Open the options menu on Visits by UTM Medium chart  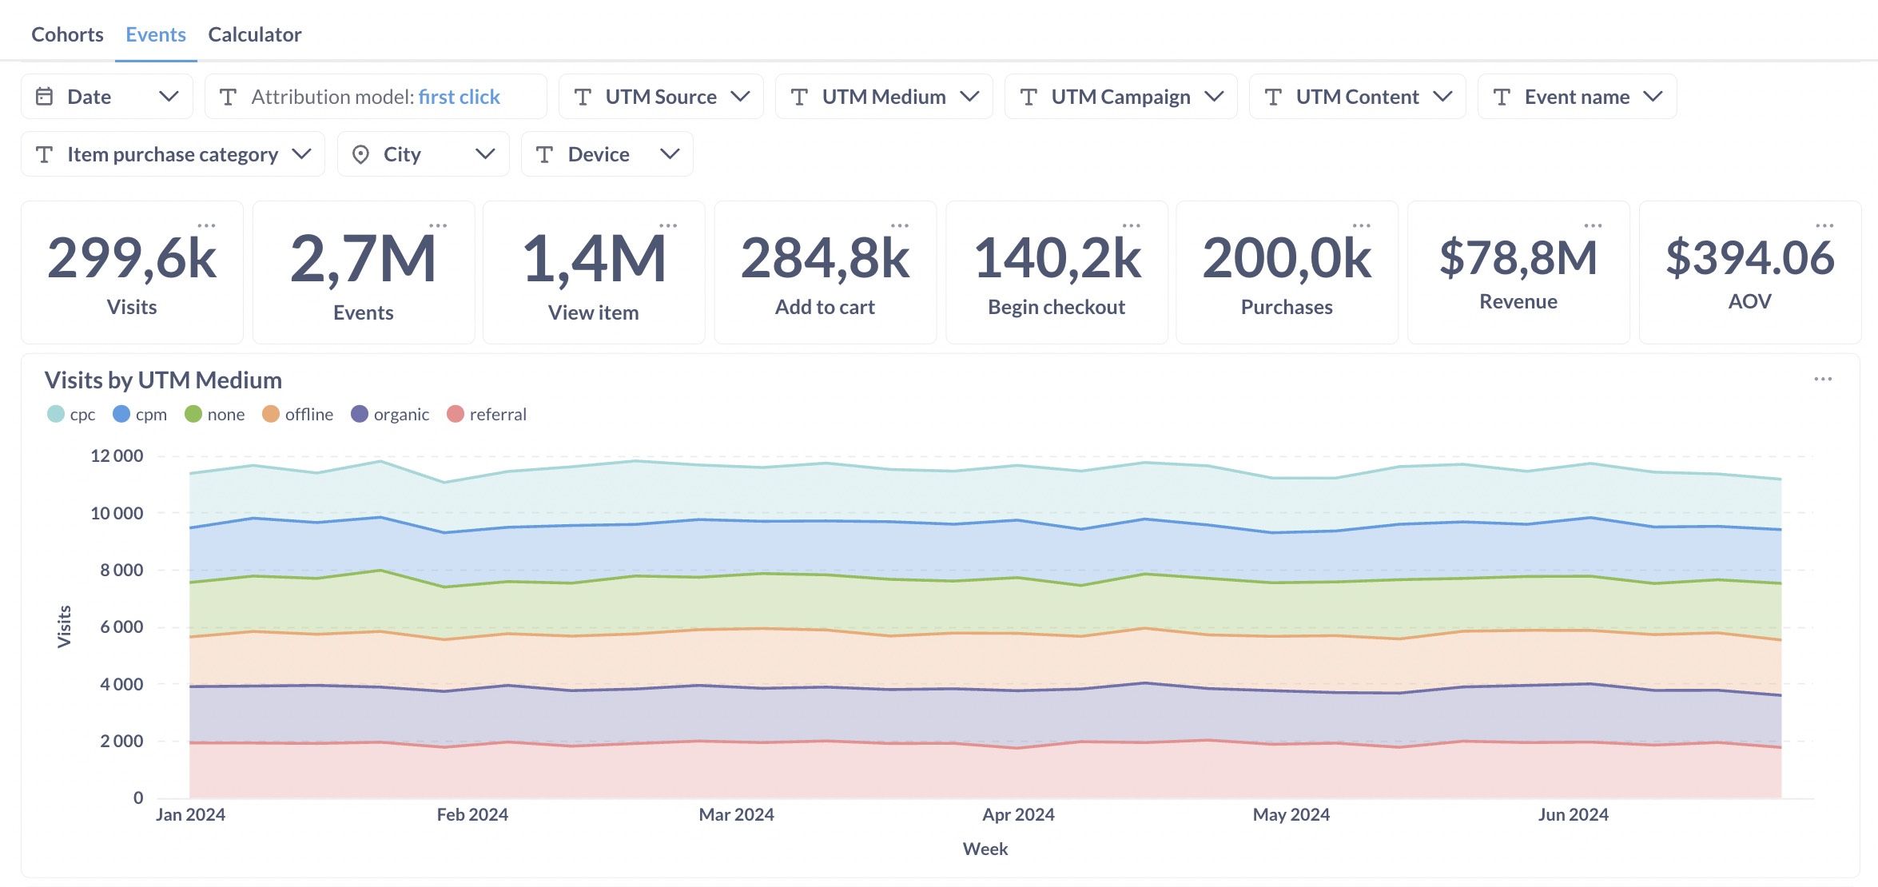(x=1824, y=380)
